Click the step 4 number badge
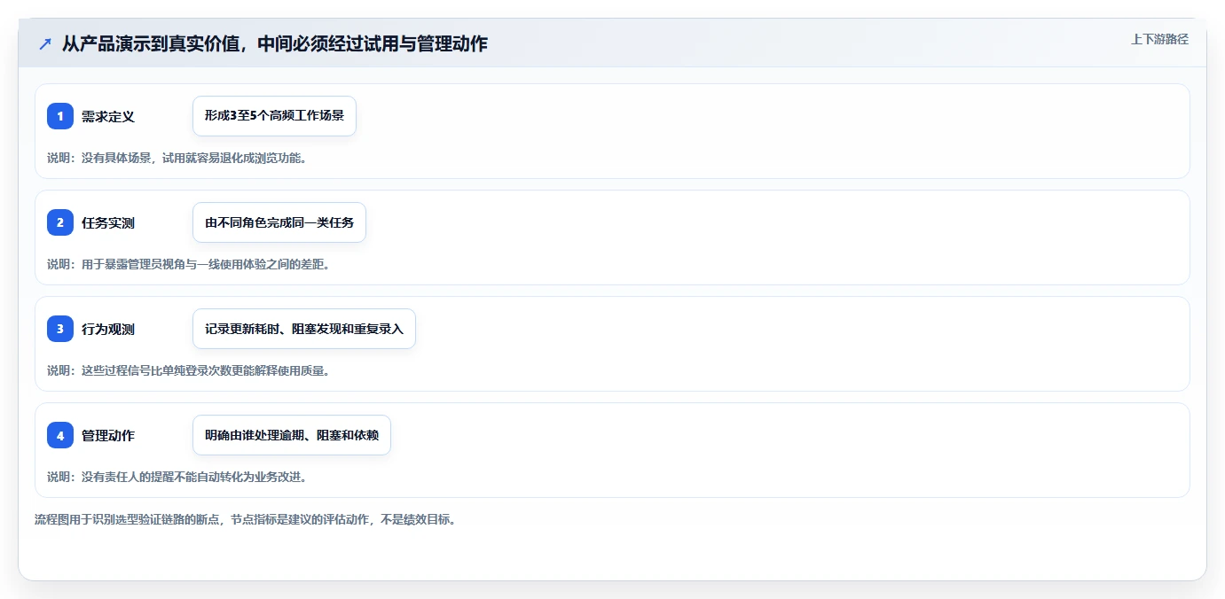 point(60,435)
